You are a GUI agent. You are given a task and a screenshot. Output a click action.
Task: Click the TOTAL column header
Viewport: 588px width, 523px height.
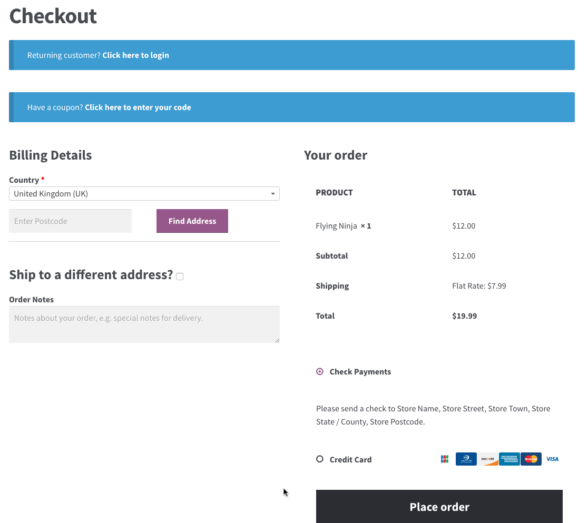tap(464, 192)
